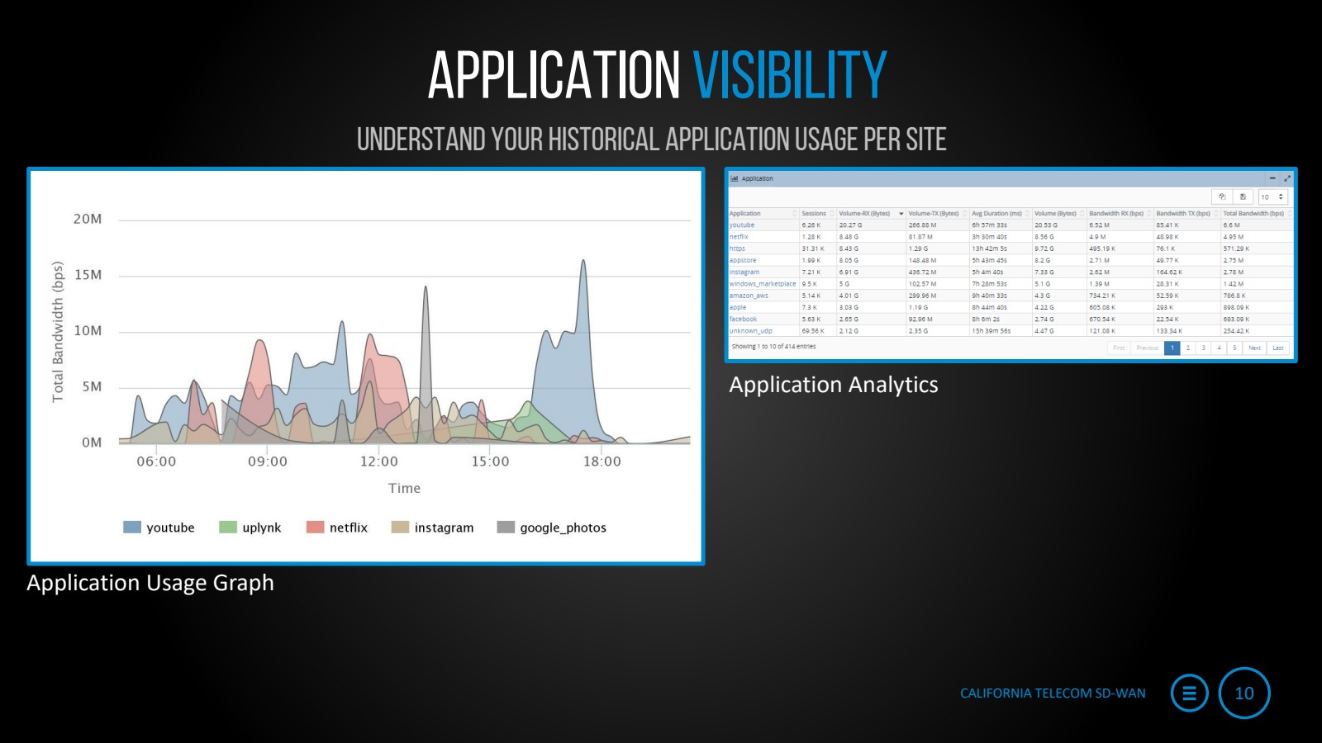This screenshot has height=743, width=1322.
Task: Toggle the uplynk series in the graph legend
Action: click(x=261, y=528)
